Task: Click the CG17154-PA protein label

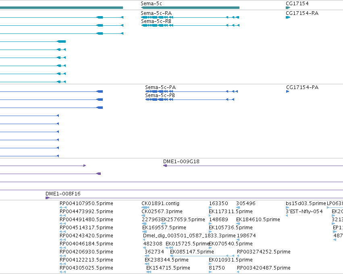Action: pyautogui.click(x=302, y=87)
